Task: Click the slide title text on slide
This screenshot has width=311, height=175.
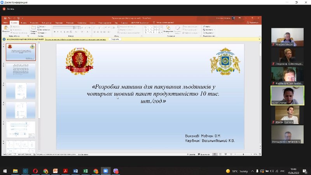Action: click(153, 94)
